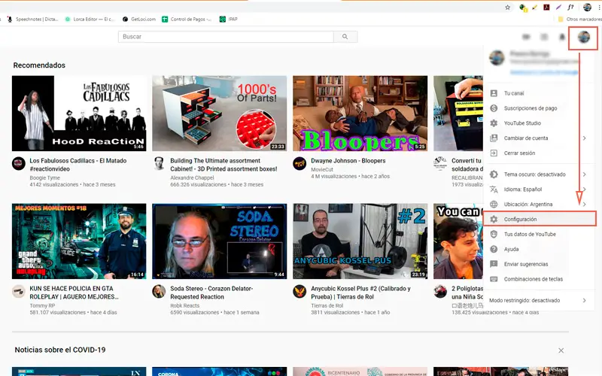Open 1000's Of Parts cabinet thumbnail
This screenshot has width=602, height=376.
pyautogui.click(x=219, y=114)
